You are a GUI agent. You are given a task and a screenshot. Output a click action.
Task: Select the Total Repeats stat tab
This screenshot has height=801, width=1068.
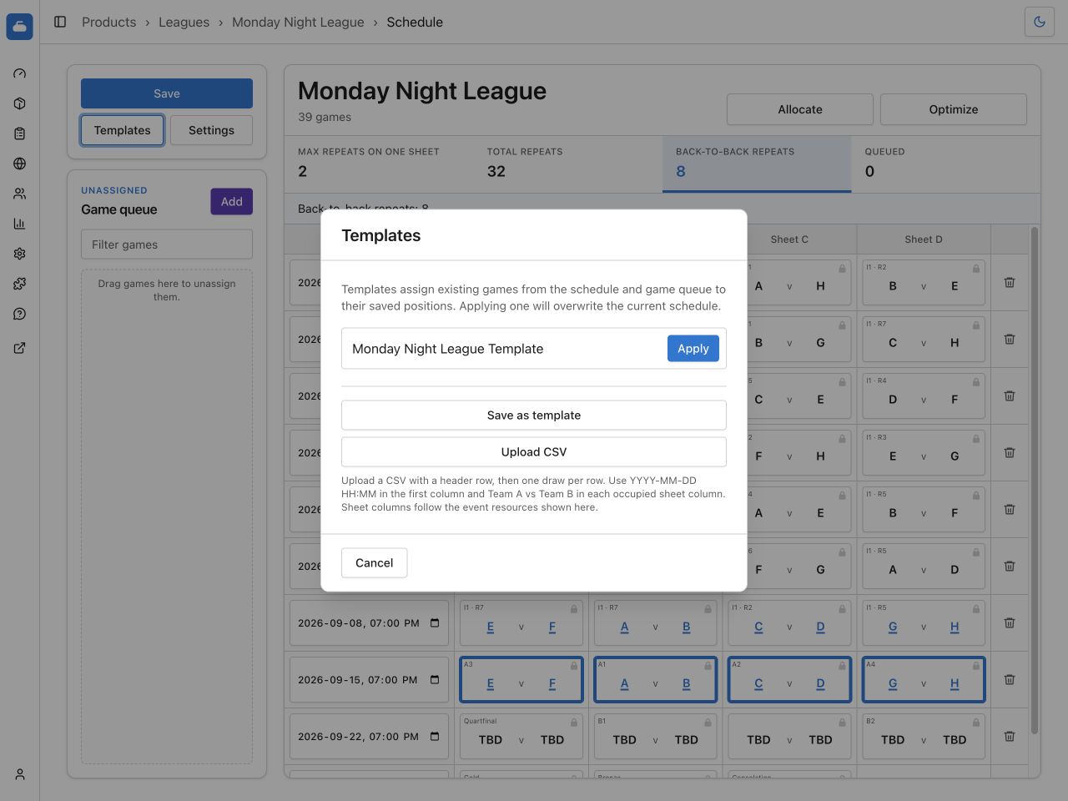click(x=567, y=164)
